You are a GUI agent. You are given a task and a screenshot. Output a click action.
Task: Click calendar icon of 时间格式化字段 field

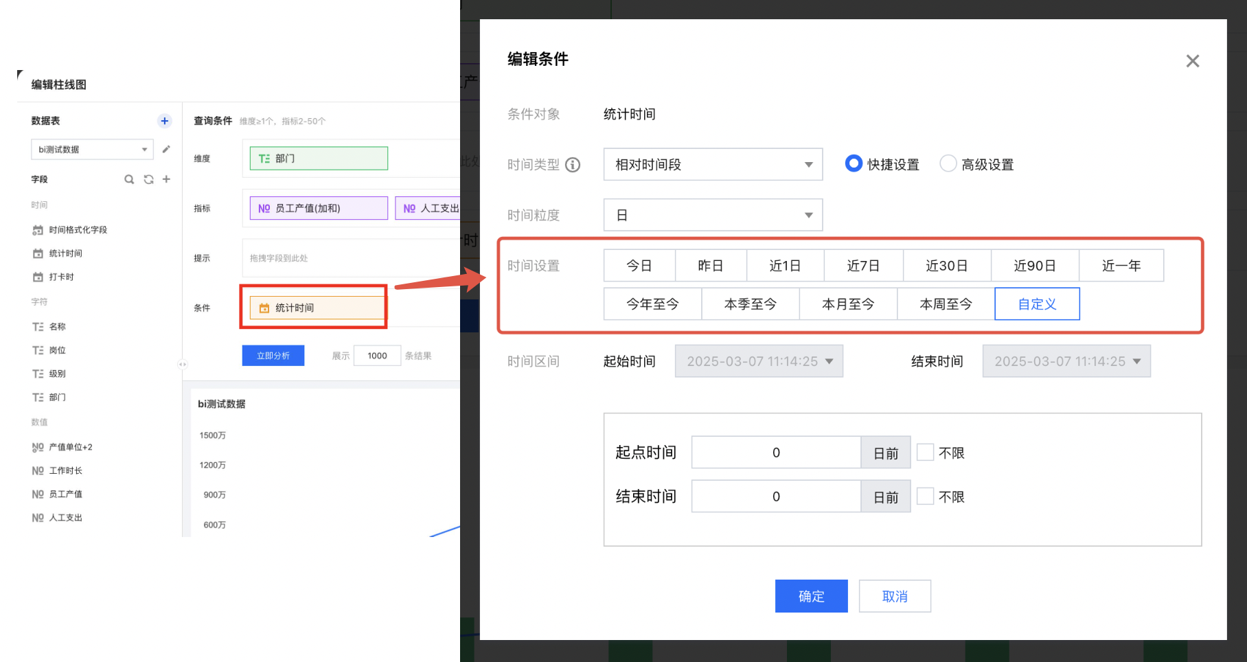pyautogui.click(x=38, y=230)
